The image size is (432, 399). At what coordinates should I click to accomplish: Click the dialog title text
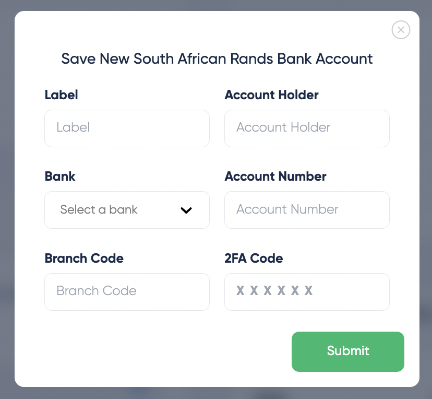(x=217, y=59)
